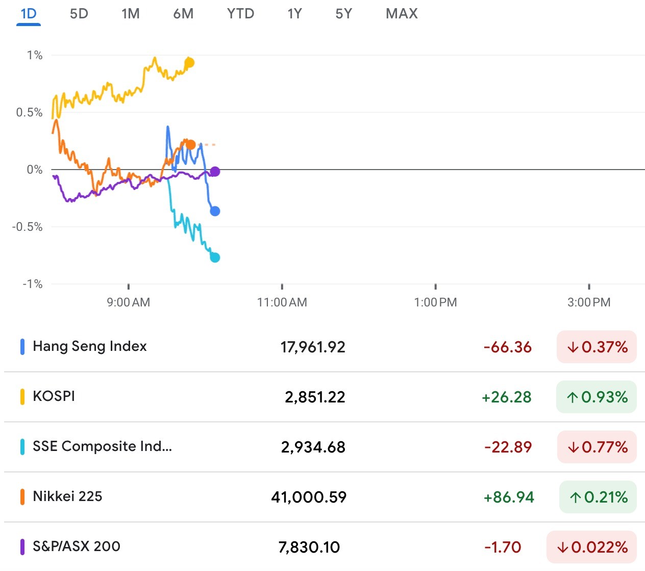Click the yellow KOSPI chart endpoint dot

point(189,63)
